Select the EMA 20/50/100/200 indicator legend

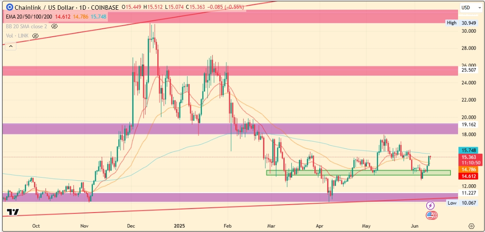coord(29,17)
